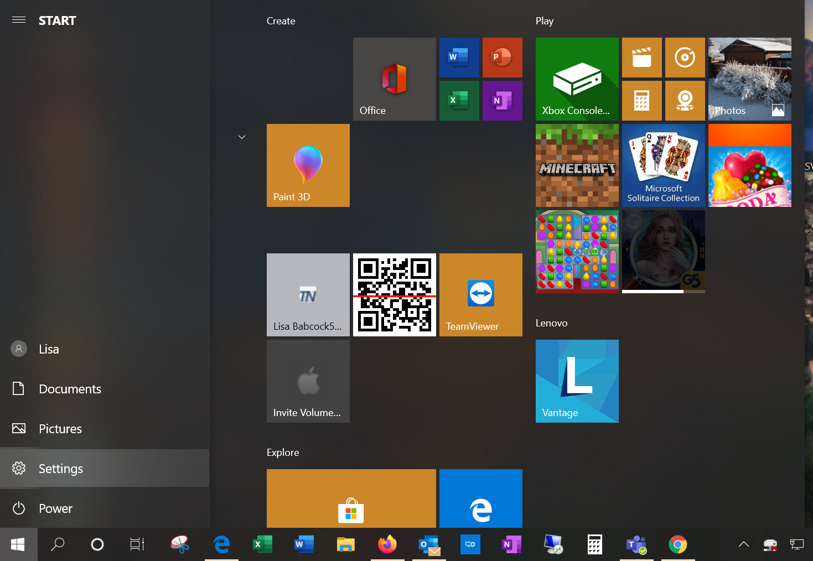Open the computer monitor icon left of Calculator
The height and width of the screenshot is (561, 813).
coord(553,544)
